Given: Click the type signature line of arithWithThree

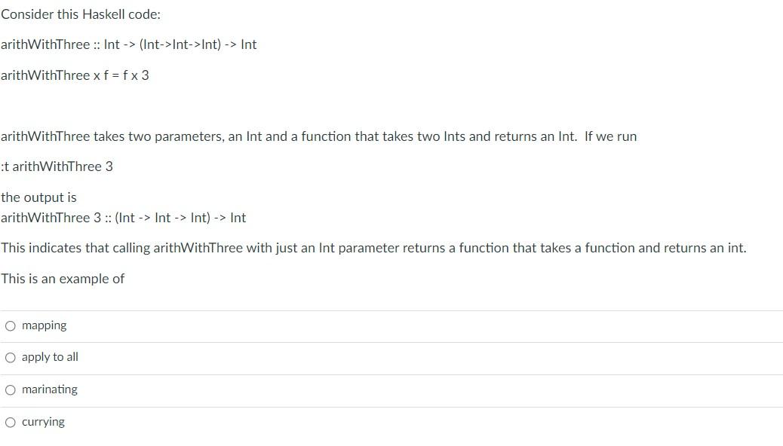Looking at the screenshot, I should (128, 44).
